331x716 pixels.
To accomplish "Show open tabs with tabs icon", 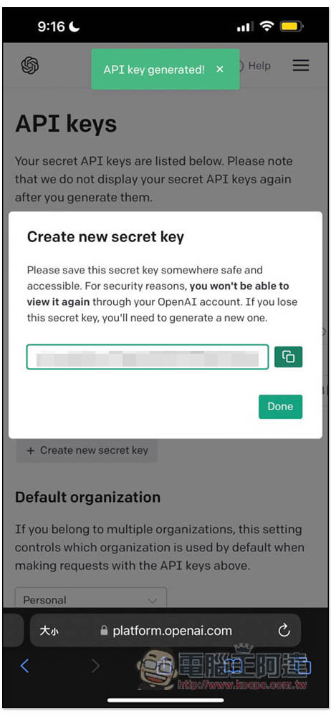I will click(302, 666).
